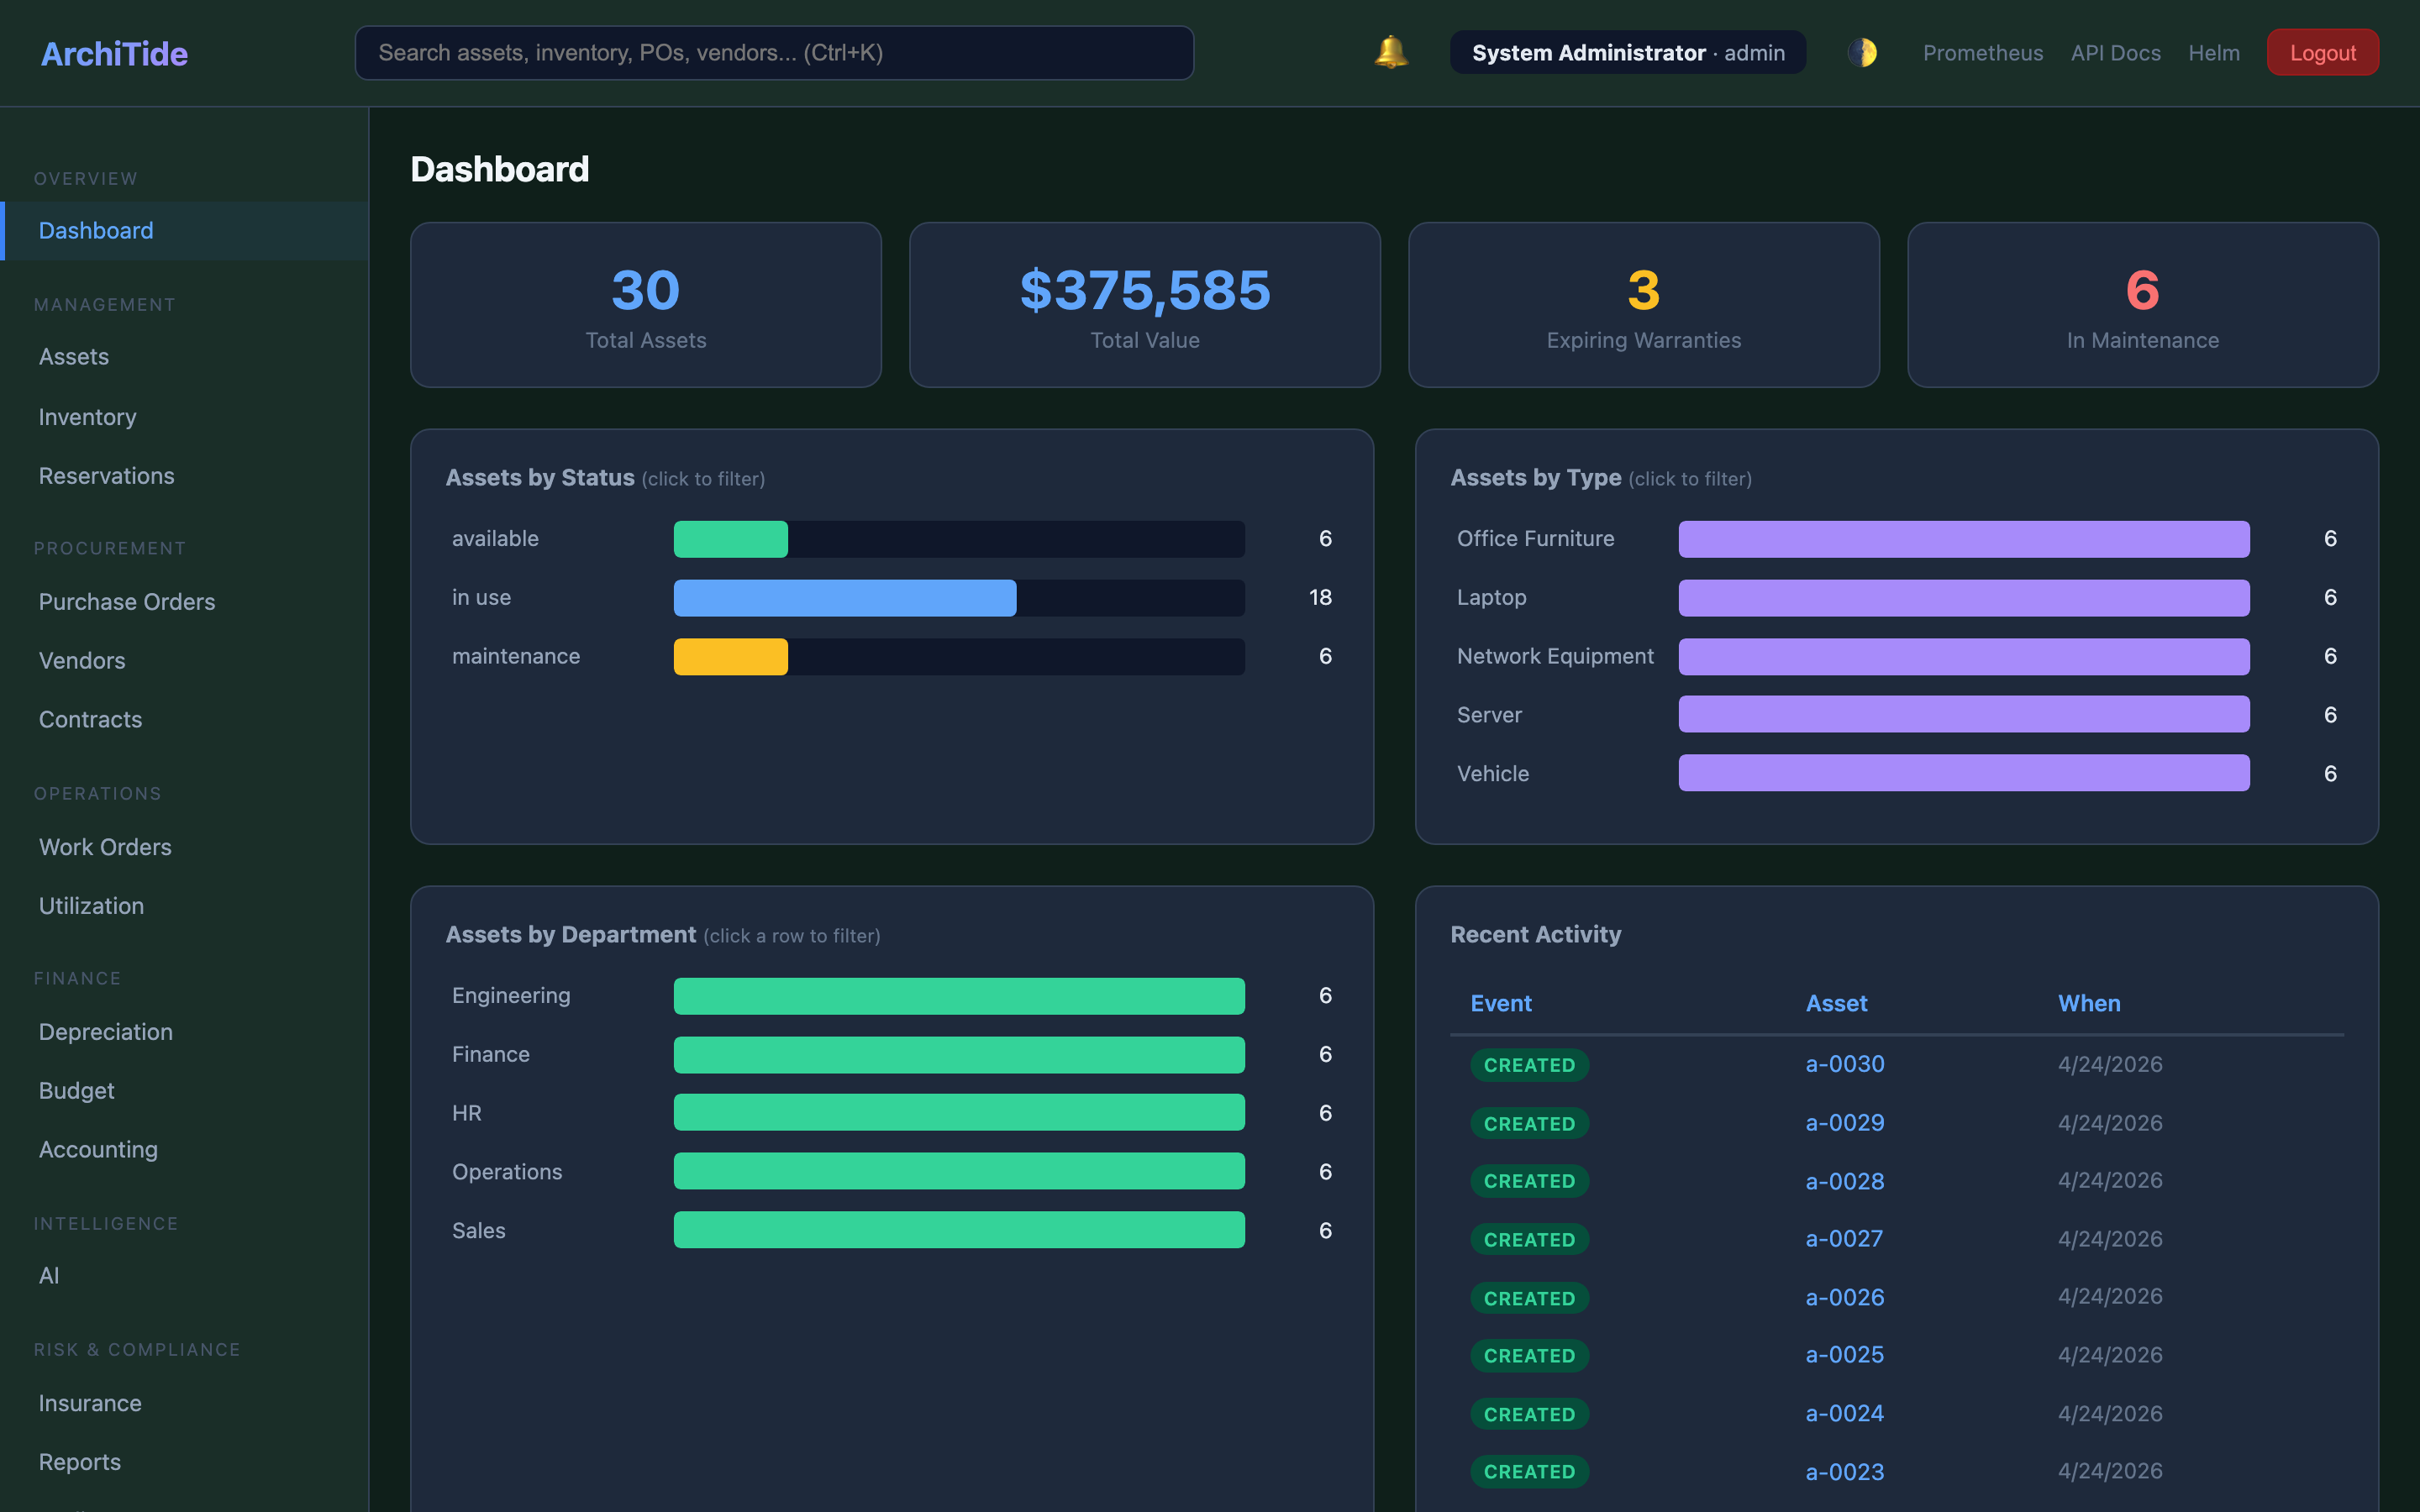Click the search assets input field
Screen dimensions: 2420x1512
773,52
